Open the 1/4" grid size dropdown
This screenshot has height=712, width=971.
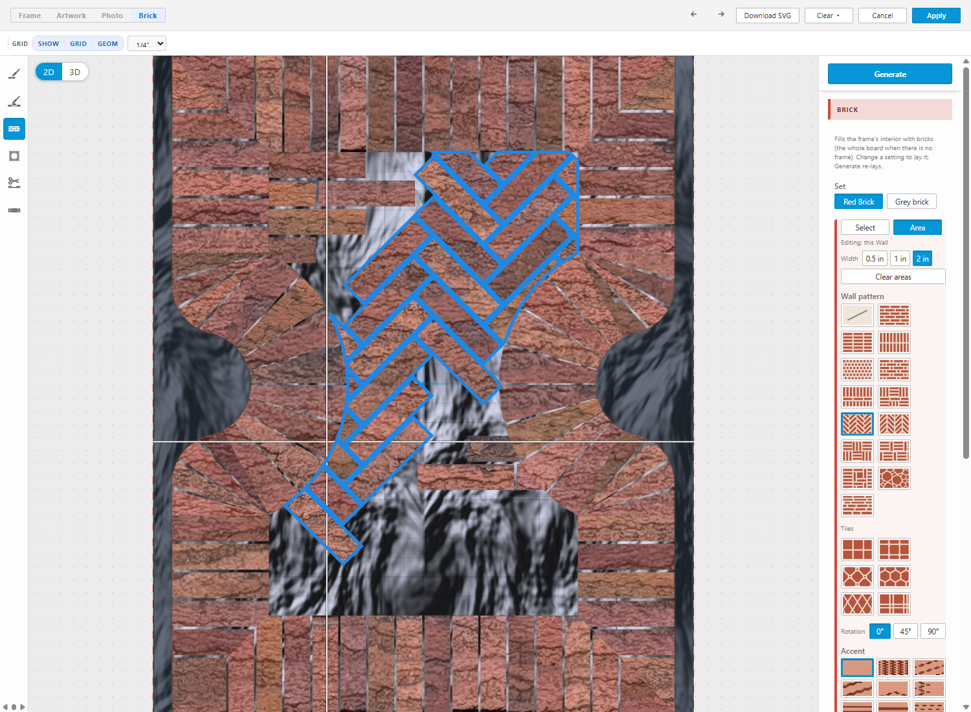pos(147,44)
